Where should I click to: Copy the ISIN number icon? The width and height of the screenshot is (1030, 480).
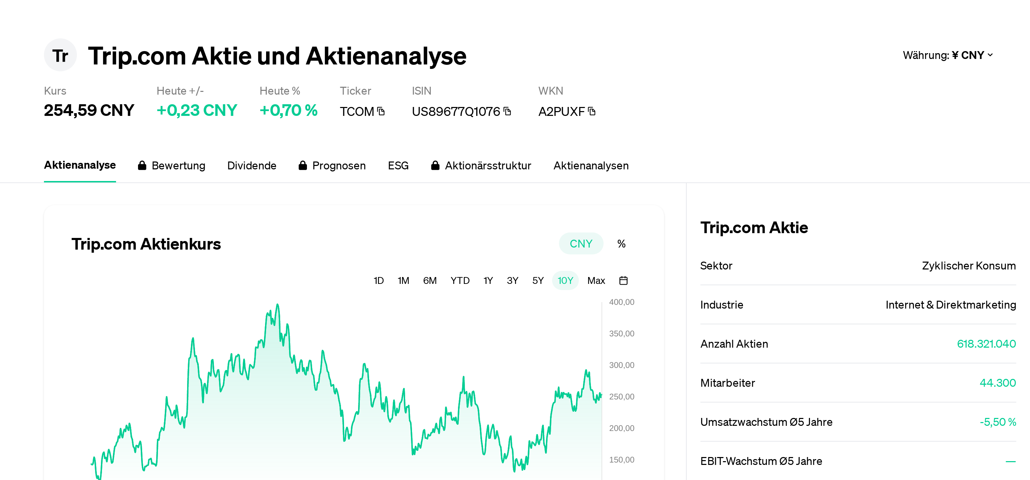(507, 111)
